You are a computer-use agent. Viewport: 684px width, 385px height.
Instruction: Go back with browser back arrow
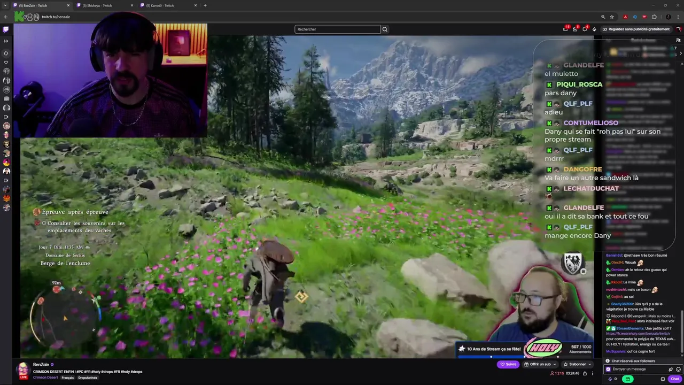6,17
